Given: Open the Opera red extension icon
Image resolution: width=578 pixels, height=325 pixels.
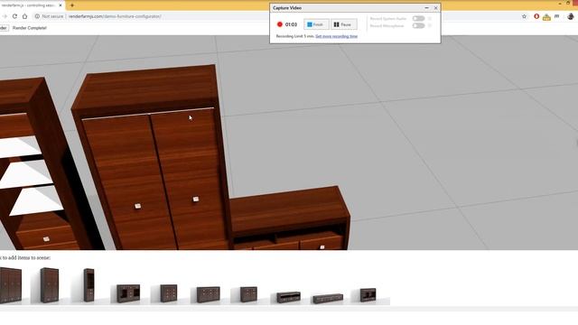Looking at the screenshot, I should [536, 16].
